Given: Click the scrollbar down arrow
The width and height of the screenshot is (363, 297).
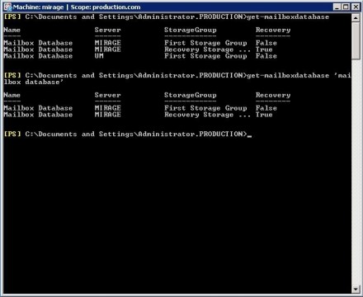Looking at the screenshot, I should [356, 290].
